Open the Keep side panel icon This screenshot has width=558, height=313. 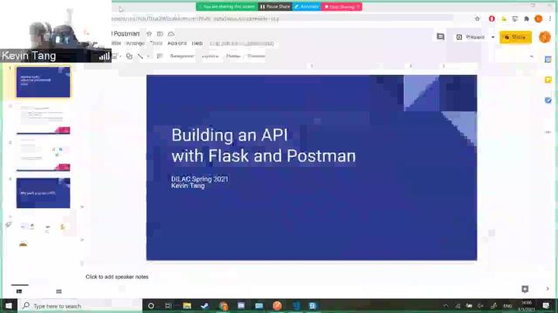click(x=548, y=80)
